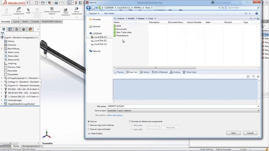
Task: Click the refresh icon beside address bar
Action: pyautogui.click(x=223, y=8)
